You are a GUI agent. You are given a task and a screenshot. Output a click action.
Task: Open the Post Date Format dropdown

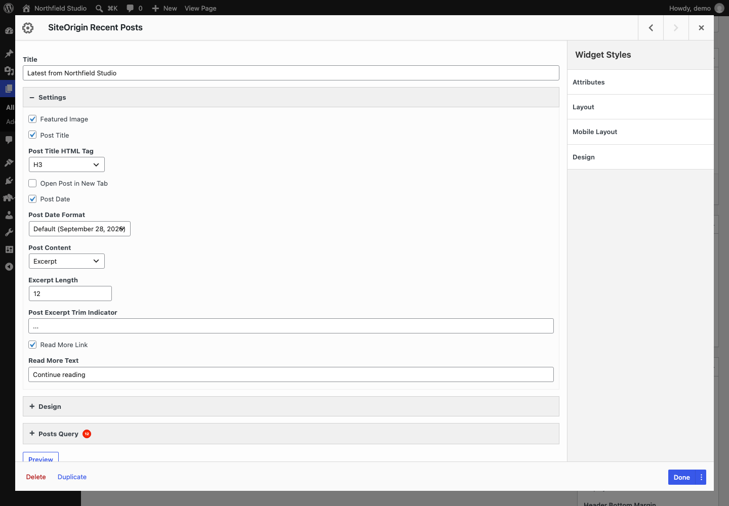click(x=79, y=229)
